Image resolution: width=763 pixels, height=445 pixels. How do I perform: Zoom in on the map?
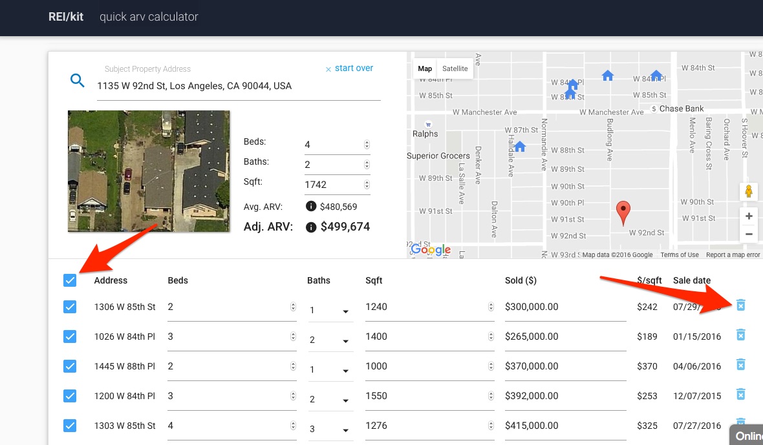(749, 216)
